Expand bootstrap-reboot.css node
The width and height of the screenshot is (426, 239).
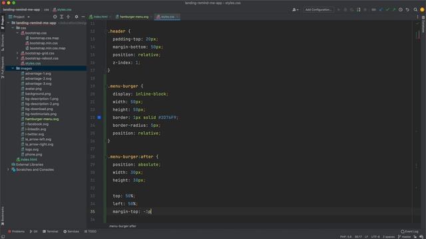point(17,58)
